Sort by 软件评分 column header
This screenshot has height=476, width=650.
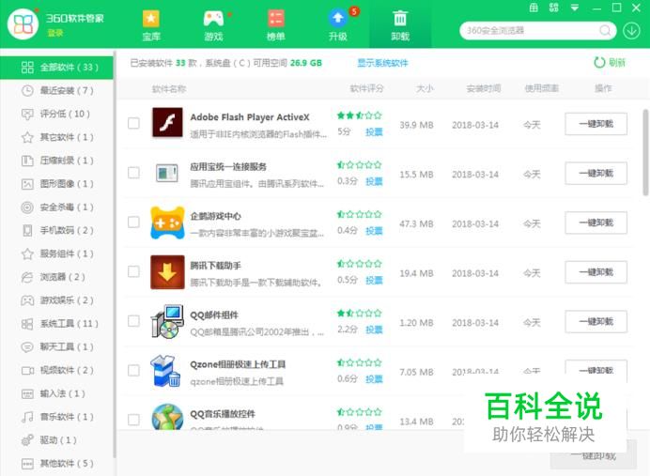[366, 88]
